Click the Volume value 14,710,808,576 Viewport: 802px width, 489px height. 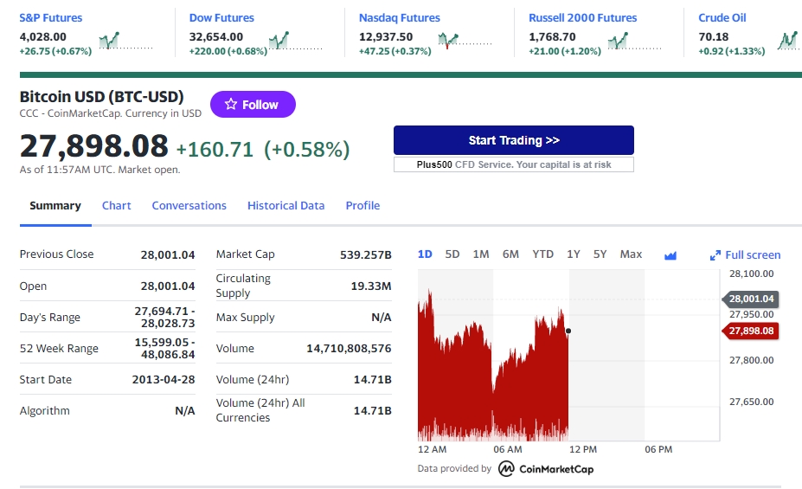pyautogui.click(x=349, y=348)
